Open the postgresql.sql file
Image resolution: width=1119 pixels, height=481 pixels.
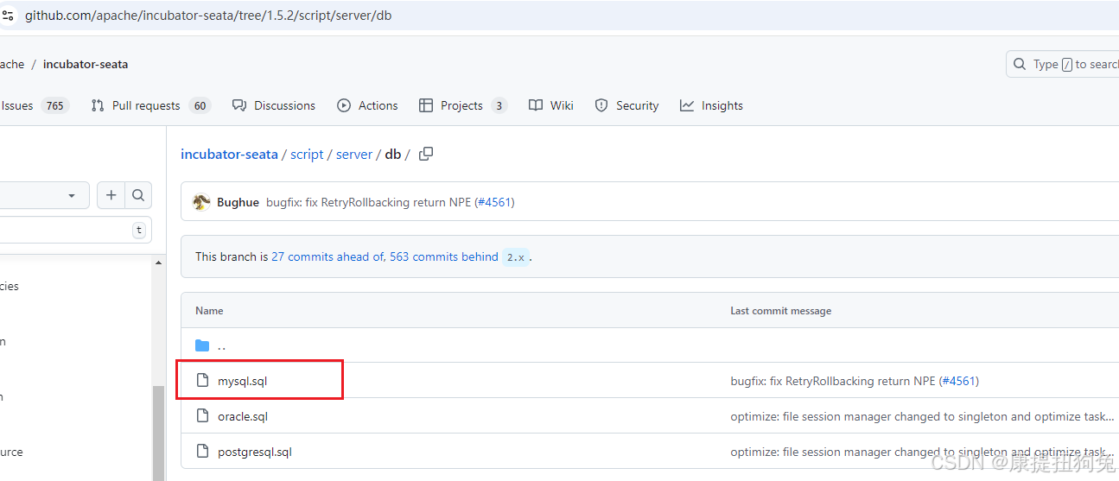tap(255, 452)
